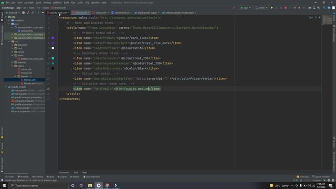Select colors.xml in the project tree

[x=25, y=69]
